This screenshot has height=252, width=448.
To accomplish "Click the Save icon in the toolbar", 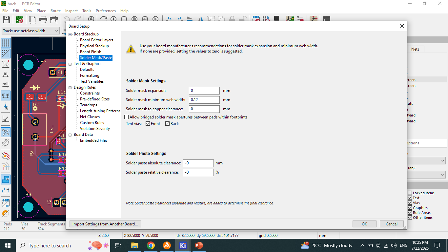I will 6,20.
